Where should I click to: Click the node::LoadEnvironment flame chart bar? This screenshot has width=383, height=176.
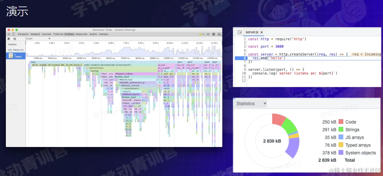point(121,65)
